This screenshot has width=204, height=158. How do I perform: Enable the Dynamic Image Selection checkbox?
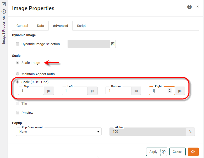click(x=18, y=44)
